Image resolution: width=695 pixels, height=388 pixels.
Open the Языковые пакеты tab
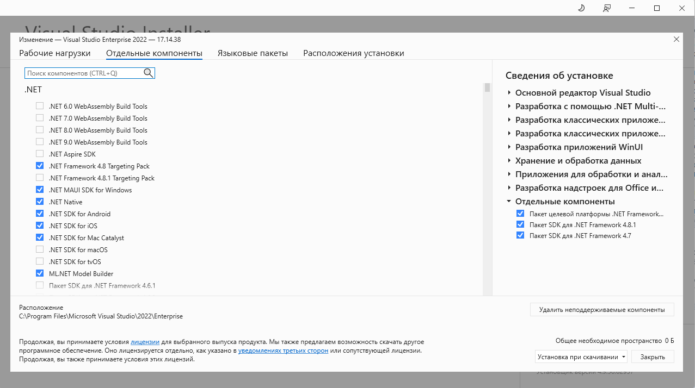pyautogui.click(x=253, y=53)
